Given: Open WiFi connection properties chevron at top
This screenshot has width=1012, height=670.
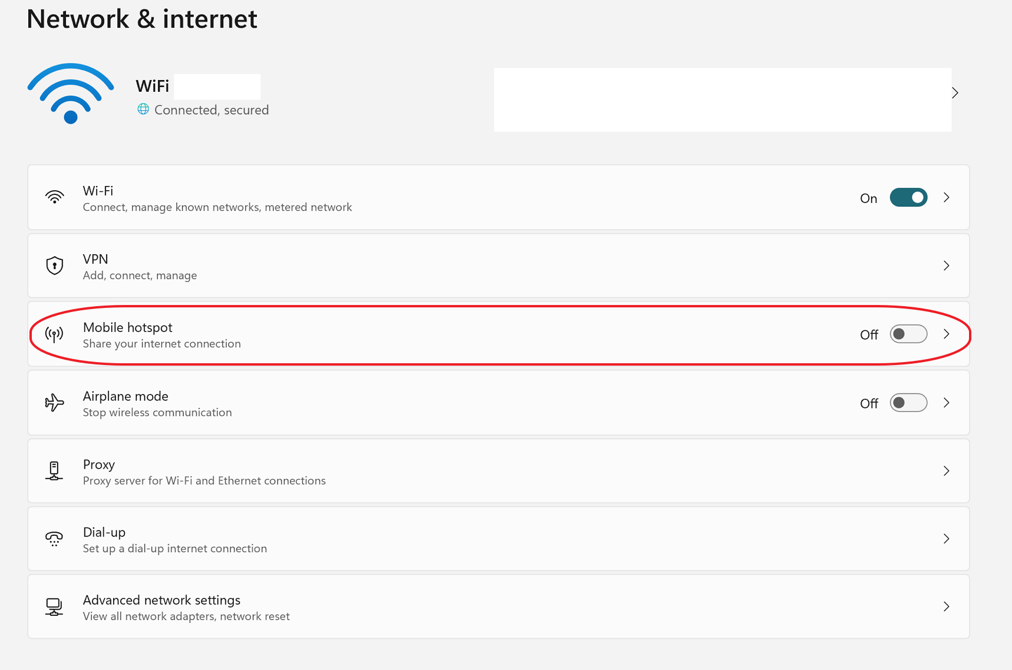Looking at the screenshot, I should click(955, 93).
